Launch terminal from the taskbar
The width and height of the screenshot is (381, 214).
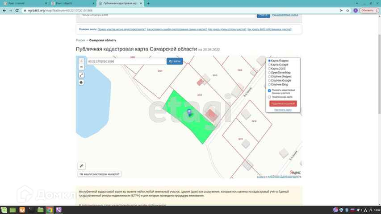coord(31,210)
